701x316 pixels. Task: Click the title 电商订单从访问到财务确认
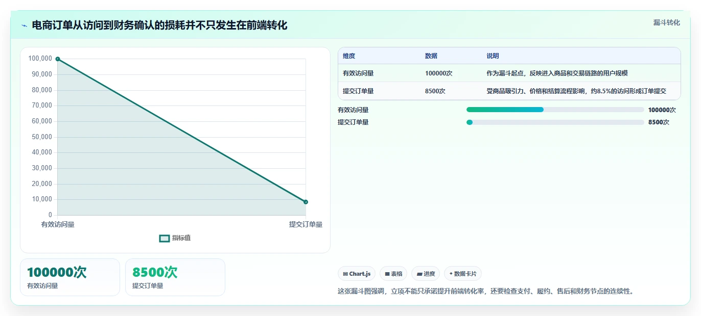coord(160,25)
